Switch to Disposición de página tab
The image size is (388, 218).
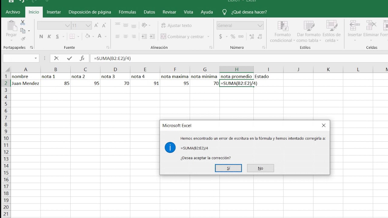point(90,12)
